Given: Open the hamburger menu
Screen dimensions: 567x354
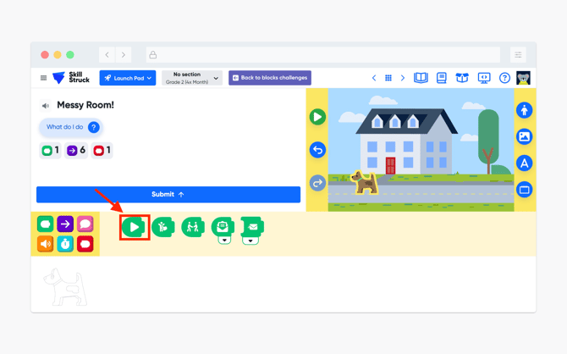Looking at the screenshot, I should pyautogui.click(x=43, y=78).
